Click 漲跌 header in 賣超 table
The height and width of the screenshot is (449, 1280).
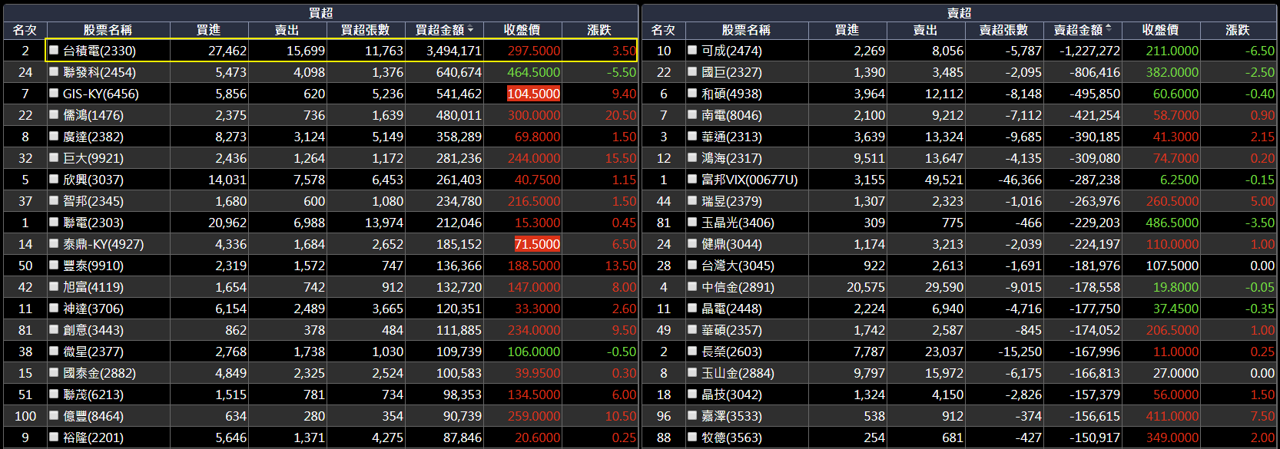(x=1238, y=30)
